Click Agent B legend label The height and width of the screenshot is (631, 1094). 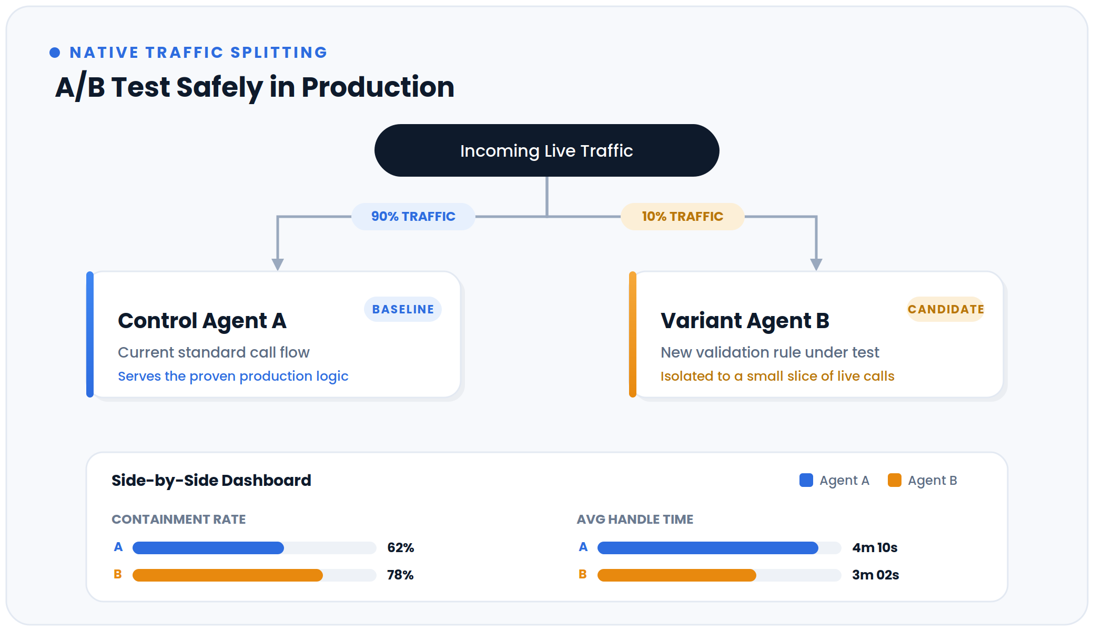[933, 481]
